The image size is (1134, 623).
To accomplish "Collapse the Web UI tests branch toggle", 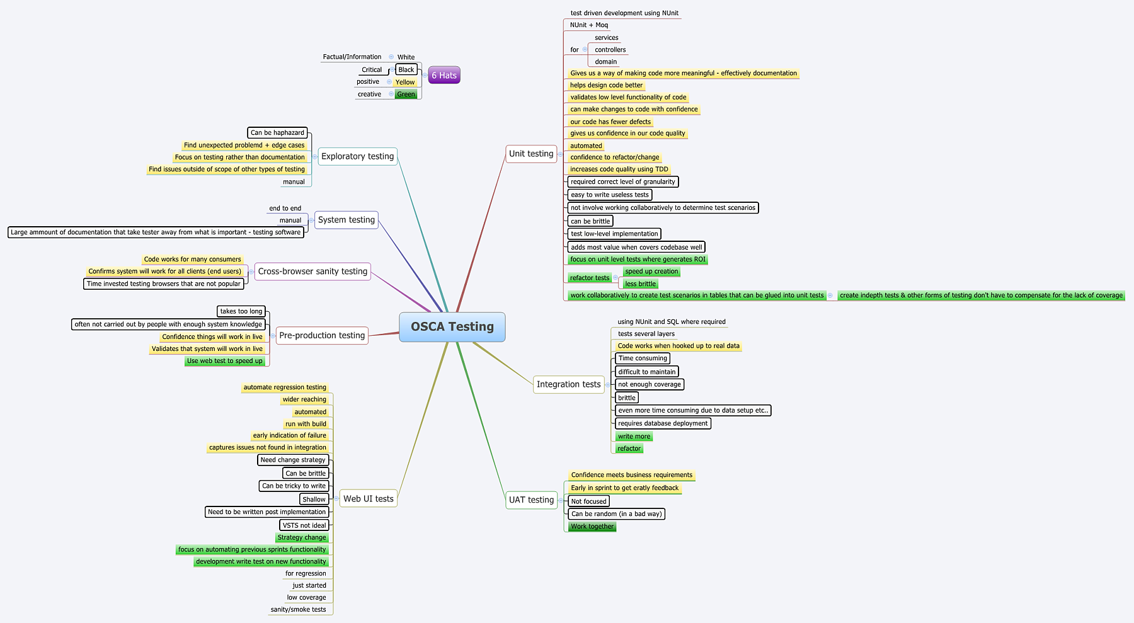I will (336, 499).
